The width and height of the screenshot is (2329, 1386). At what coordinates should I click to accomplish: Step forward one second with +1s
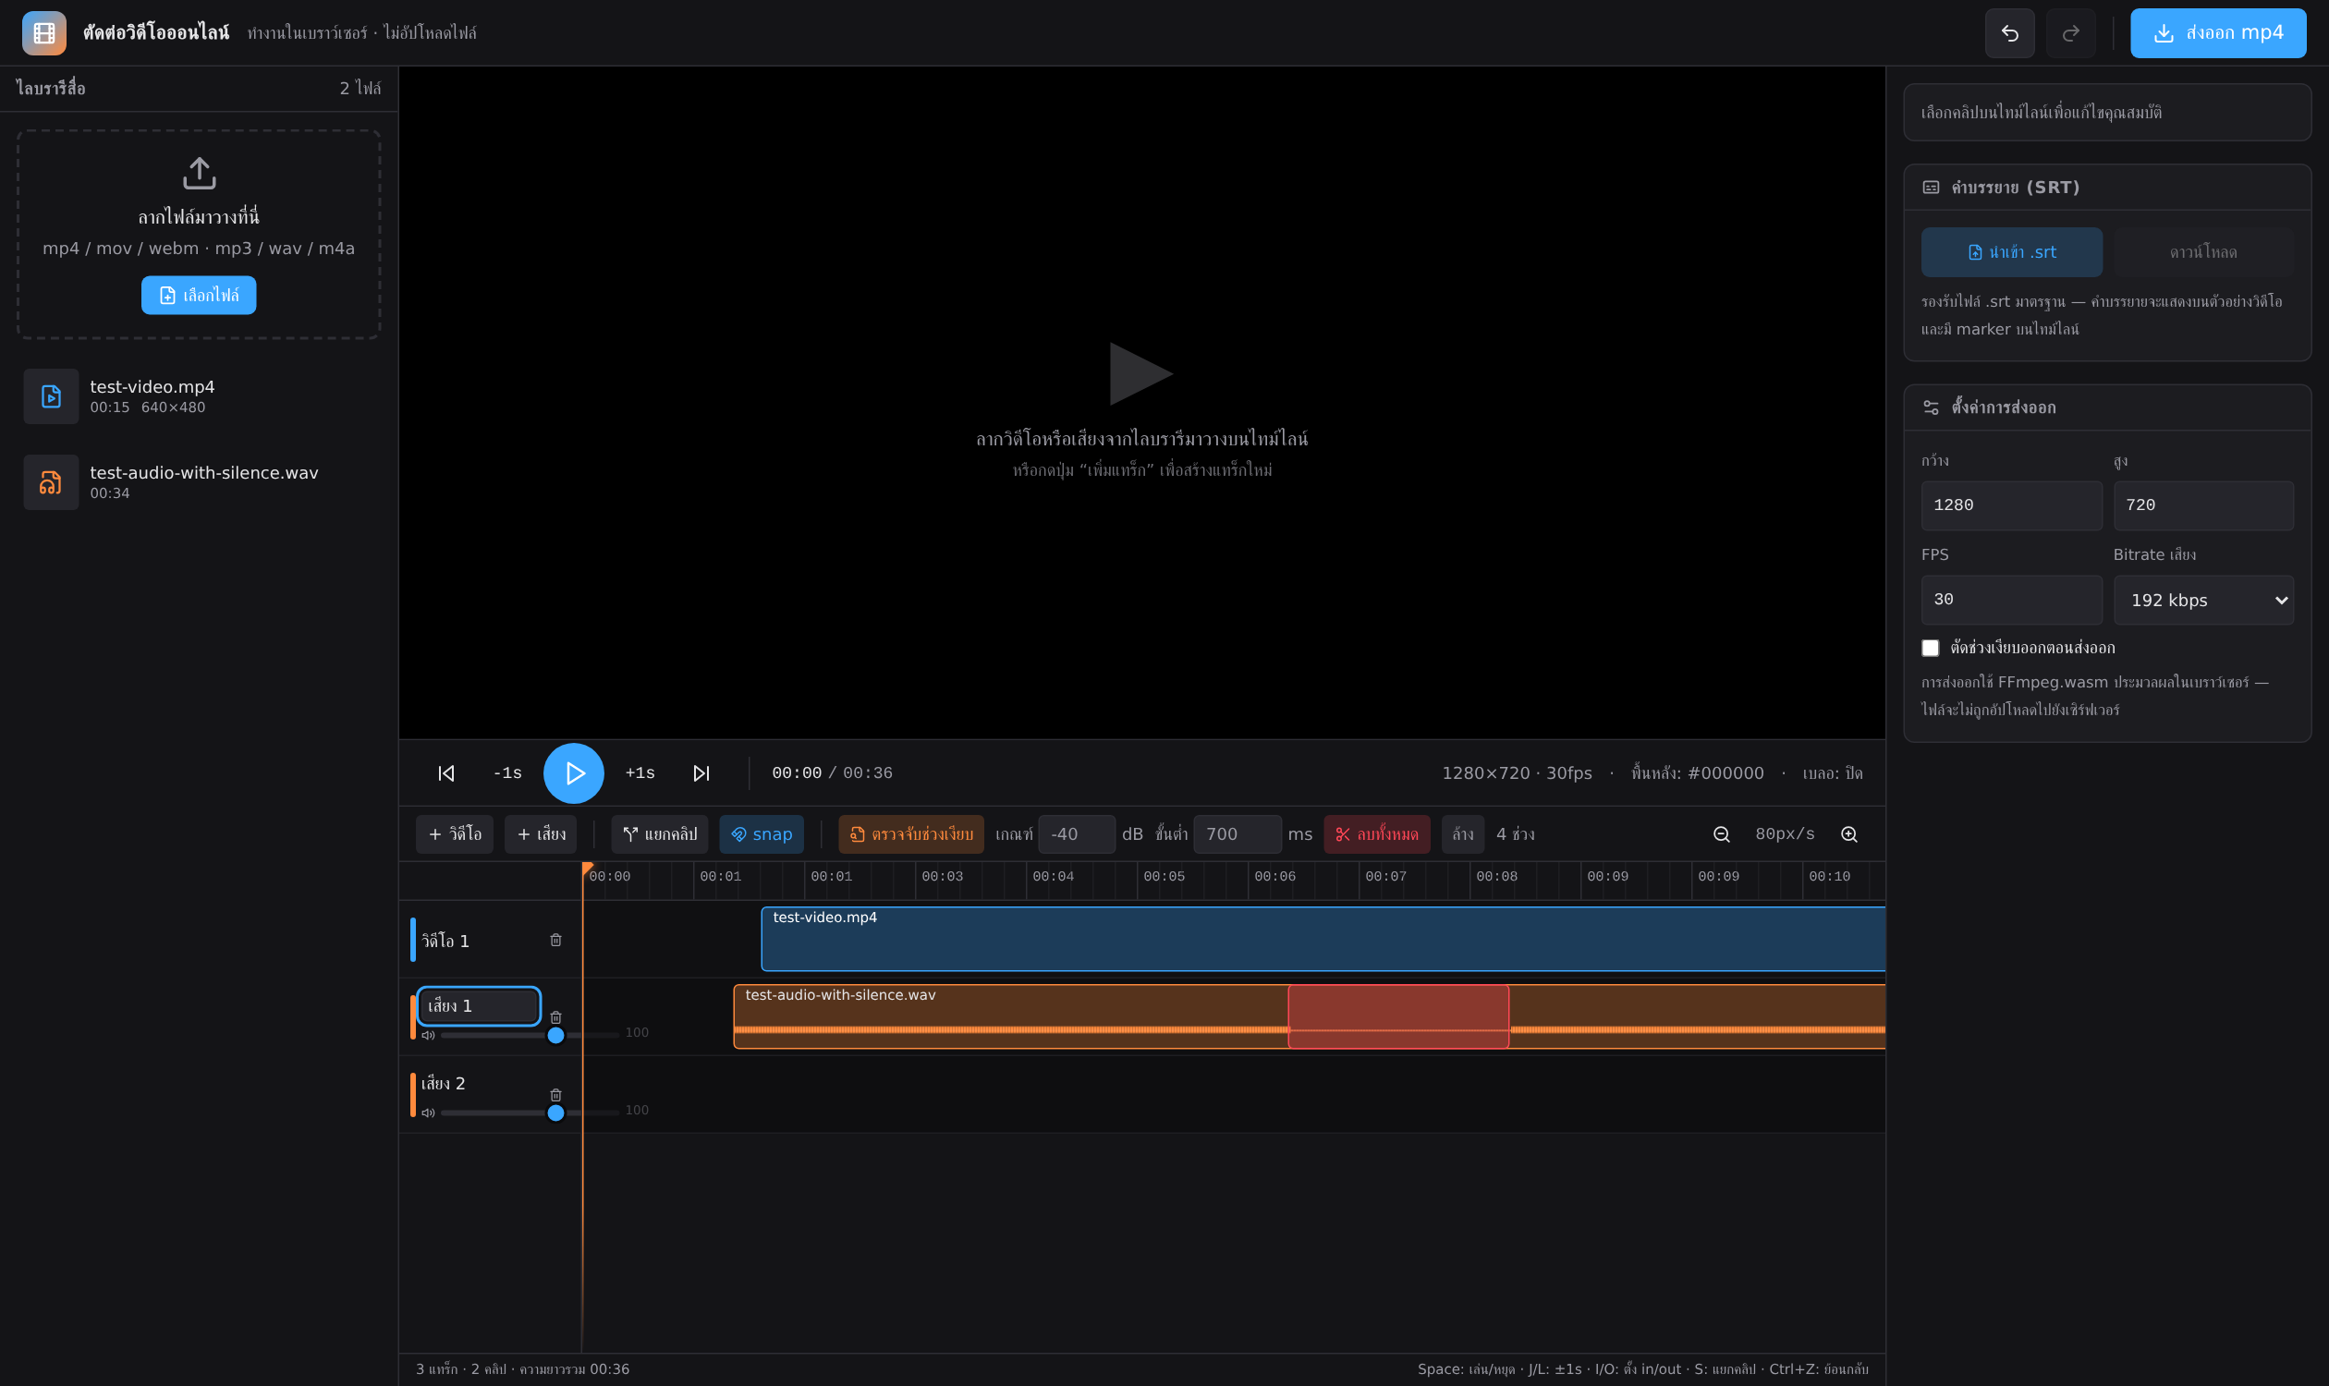pyautogui.click(x=640, y=773)
